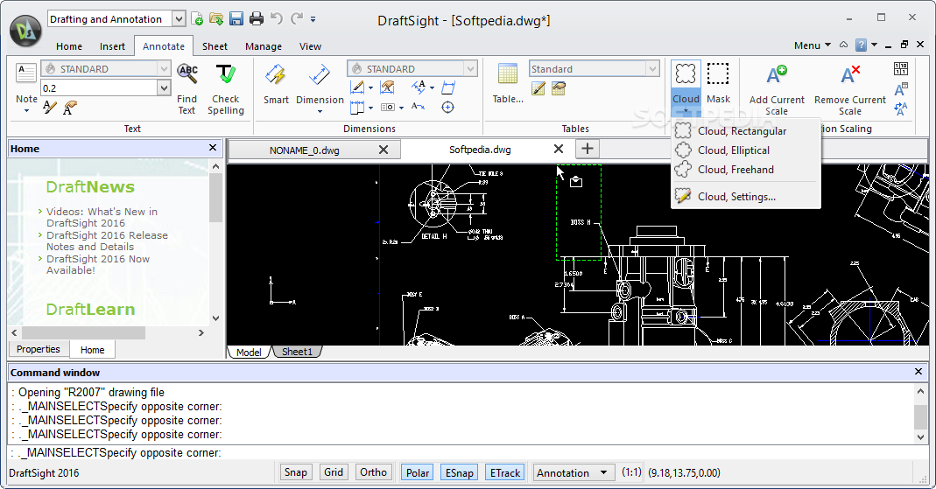Open DraftSight 2016 Now Available! link
The width and height of the screenshot is (936, 489).
[98, 264]
